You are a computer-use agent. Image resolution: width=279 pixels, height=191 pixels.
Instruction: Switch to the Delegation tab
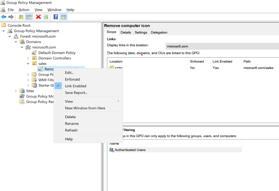pyautogui.click(x=159, y=32)
